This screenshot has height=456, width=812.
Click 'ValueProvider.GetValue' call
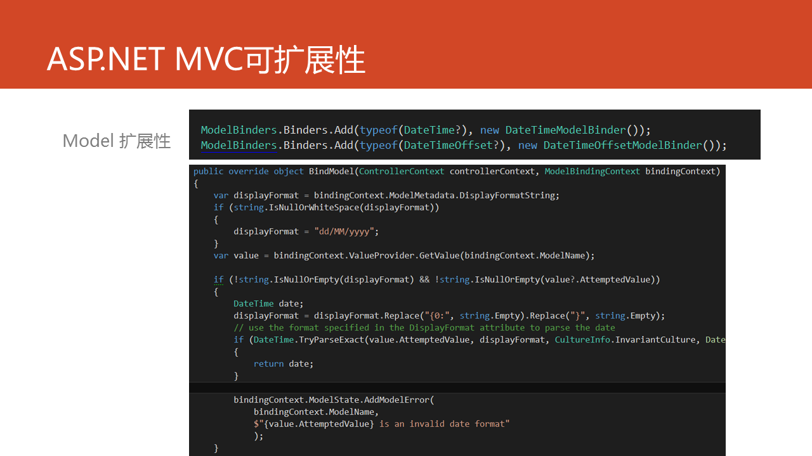(x=403, y=255)
